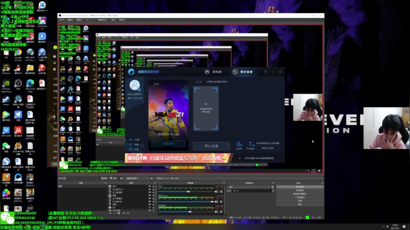The width and height of the screenshot is (410, 230).
Task: Open settings gear of third mixer channel
Action: 221,212
